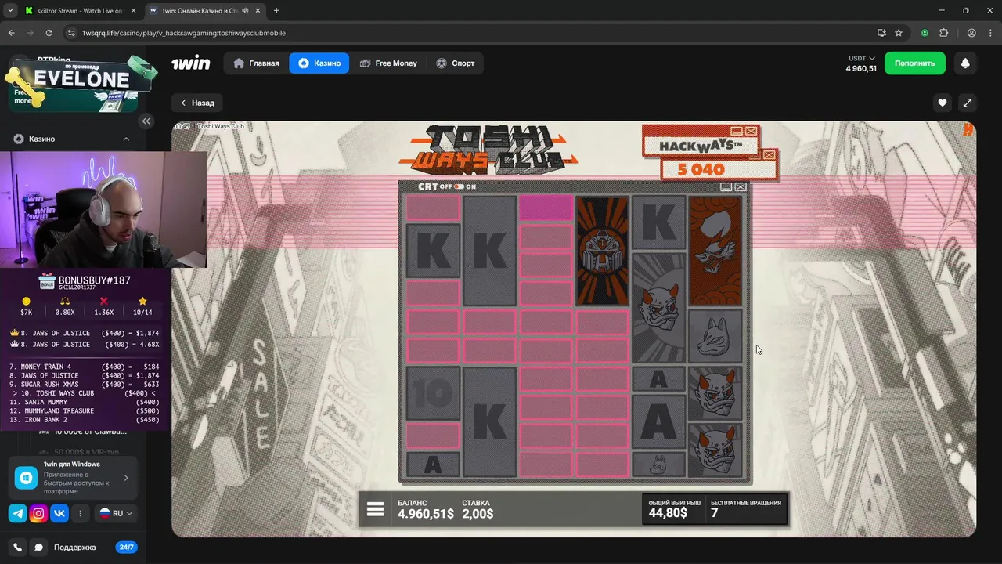This screenshot has width=1002, height=564.
Task: Open the notifications bell
Action: point(965,63)
